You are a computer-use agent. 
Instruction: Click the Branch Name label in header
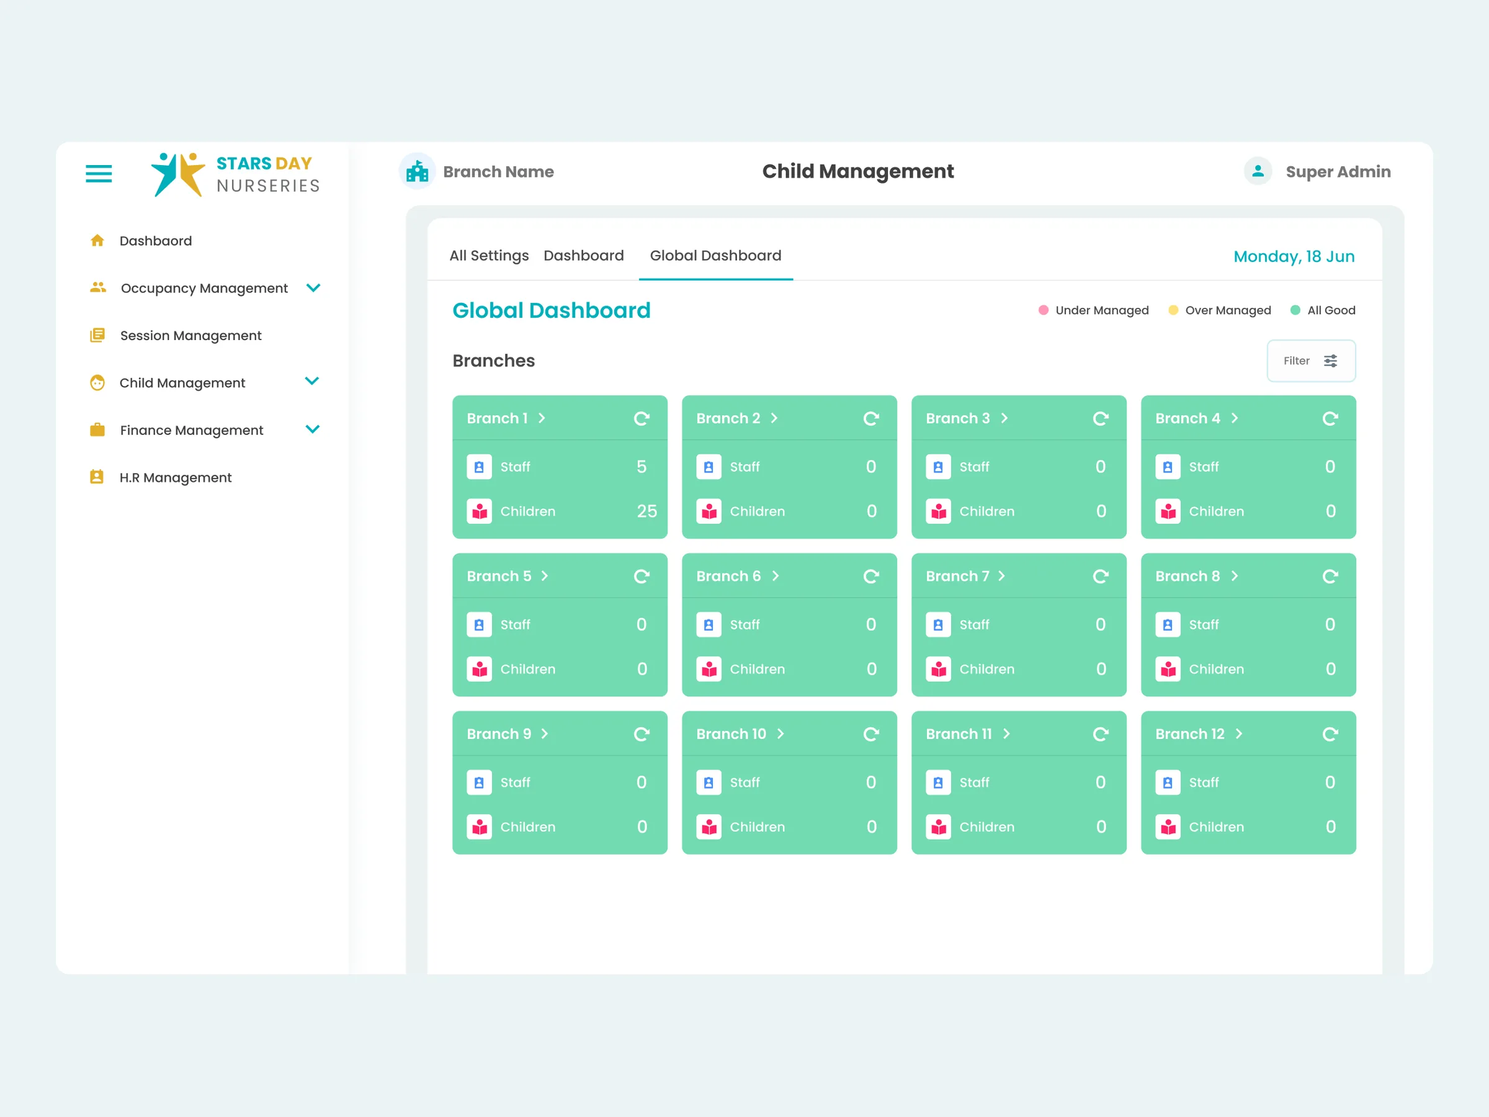(x=498, y=172)
